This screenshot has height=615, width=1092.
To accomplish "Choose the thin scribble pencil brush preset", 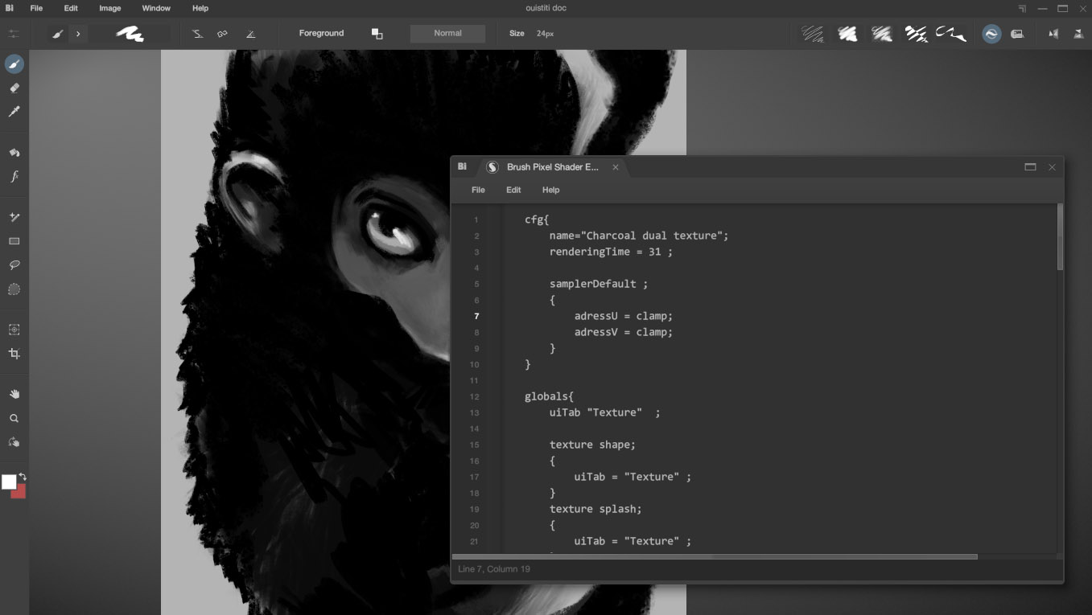I will point(813,34).
